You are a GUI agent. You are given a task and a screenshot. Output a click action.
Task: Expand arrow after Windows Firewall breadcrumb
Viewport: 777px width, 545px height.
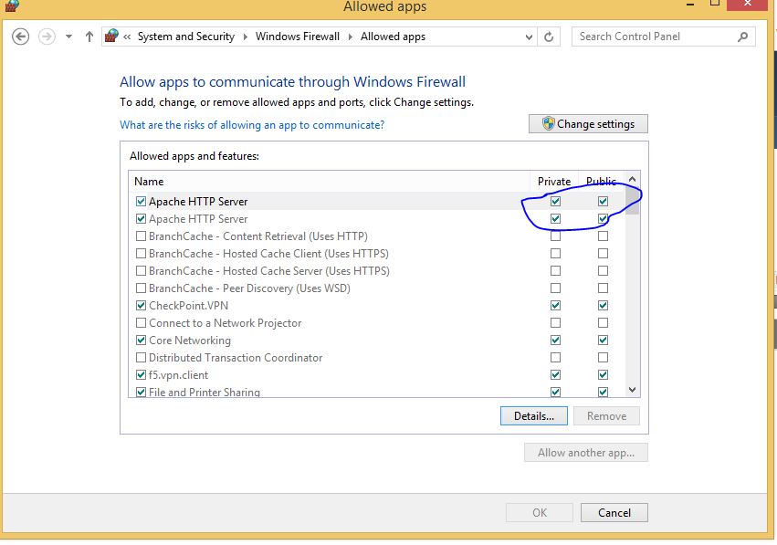350,37
